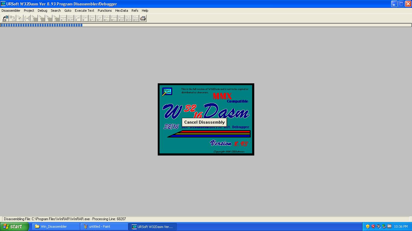Open the Debug menu
Image resolution: width=412 pixels, height=231 pixels.
[42, 11]
